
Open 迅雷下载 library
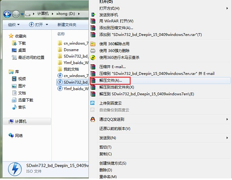click(x=22, y=100)
